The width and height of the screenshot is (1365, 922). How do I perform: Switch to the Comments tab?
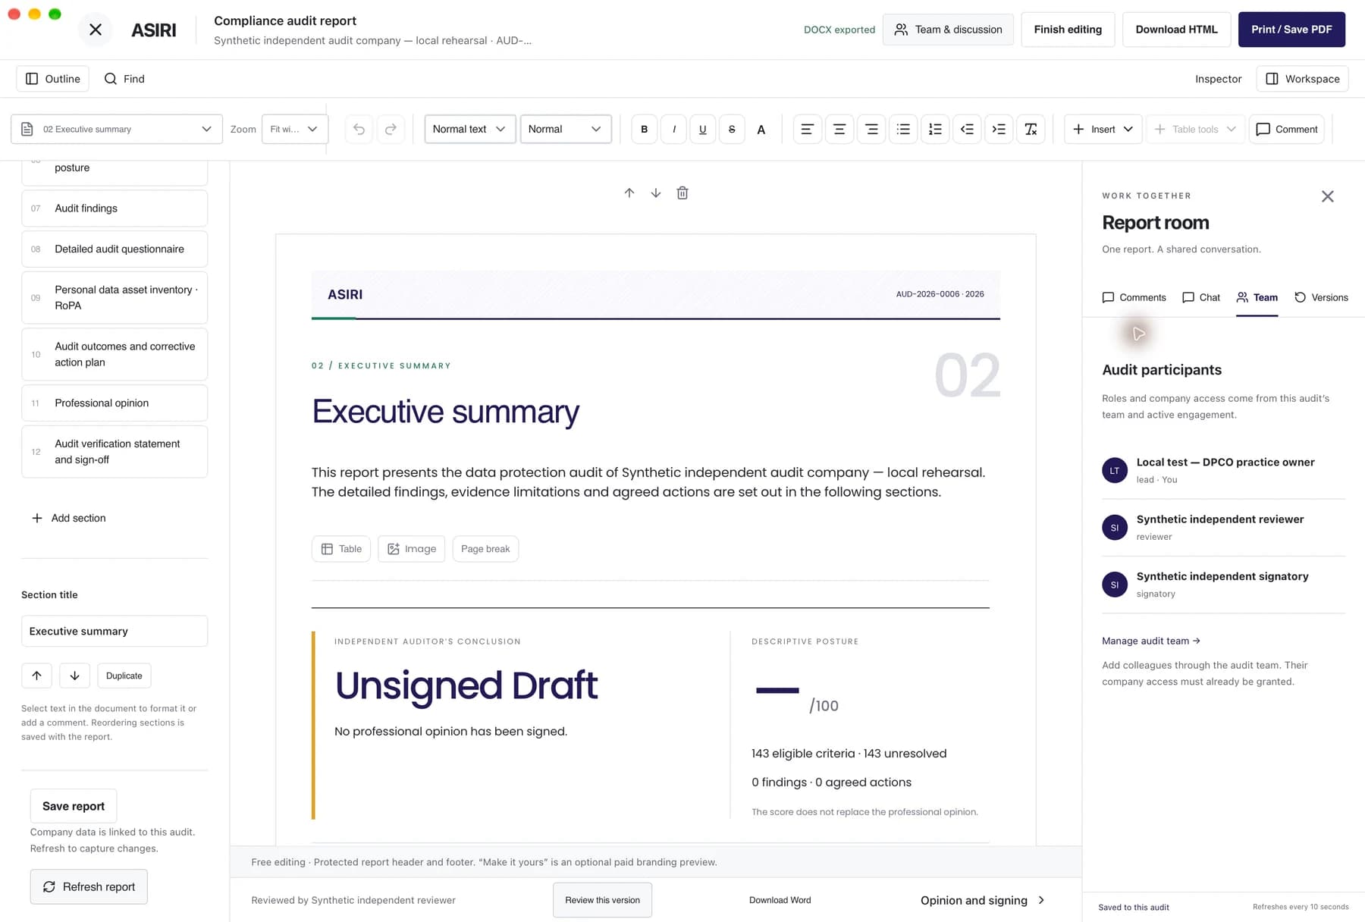coord(1134,297)
